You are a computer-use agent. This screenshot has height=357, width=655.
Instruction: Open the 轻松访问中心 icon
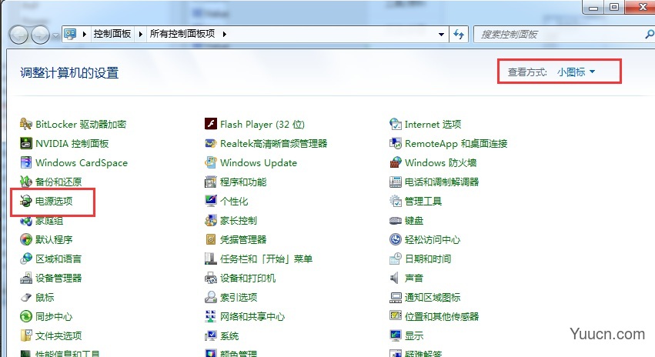(395, 239)
